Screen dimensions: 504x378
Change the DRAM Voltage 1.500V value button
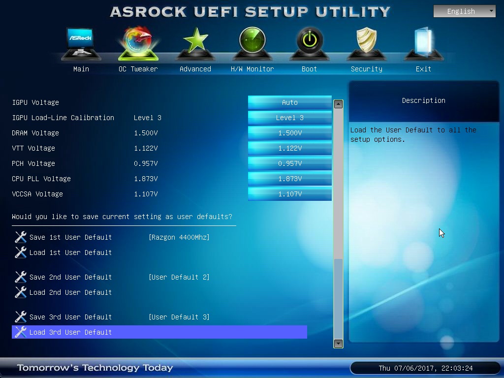[x=289, y=133]
